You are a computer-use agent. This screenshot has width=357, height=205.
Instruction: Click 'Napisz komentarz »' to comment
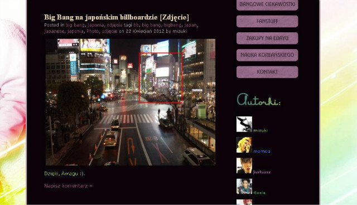pyautogui.click(x=68, y=186)
